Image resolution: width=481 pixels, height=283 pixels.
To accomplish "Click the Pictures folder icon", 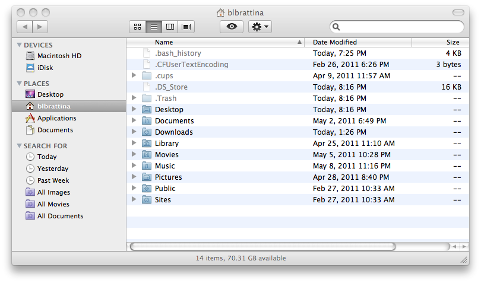I will pos(147,177).
